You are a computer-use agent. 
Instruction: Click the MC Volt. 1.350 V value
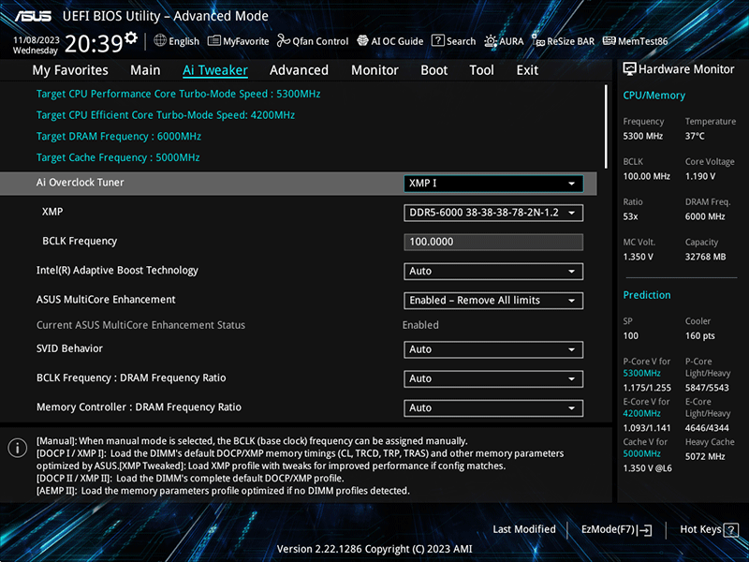(x=639, y=257)
